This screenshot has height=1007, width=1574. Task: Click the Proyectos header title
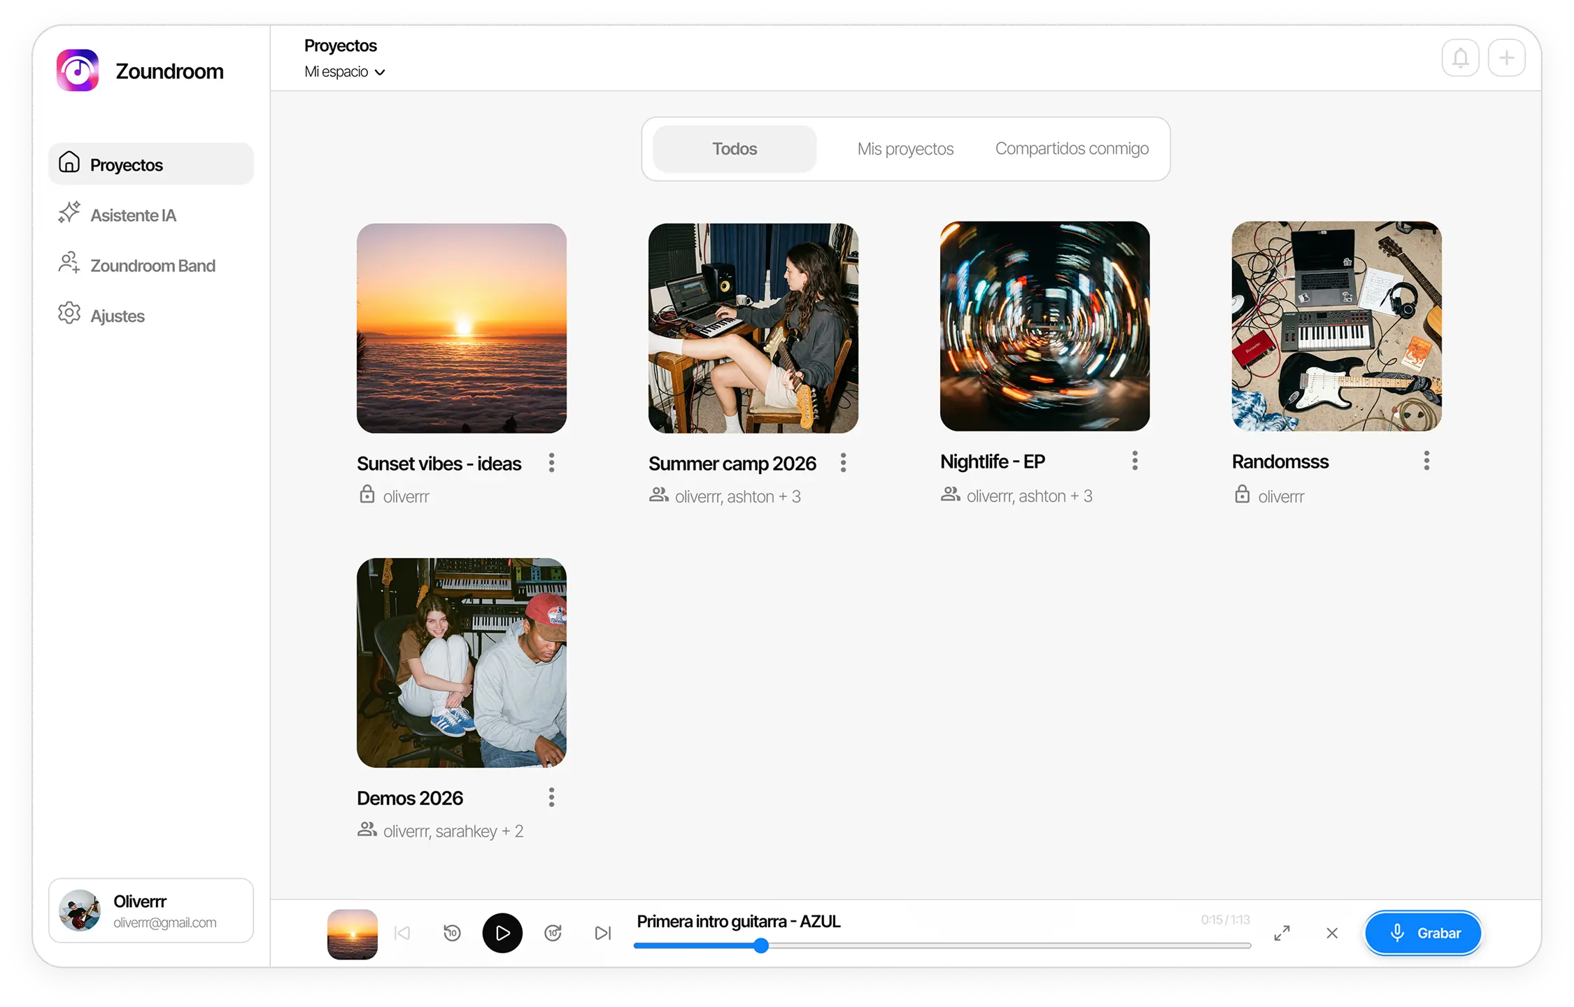pyautogui.click(x=341, y=45)
